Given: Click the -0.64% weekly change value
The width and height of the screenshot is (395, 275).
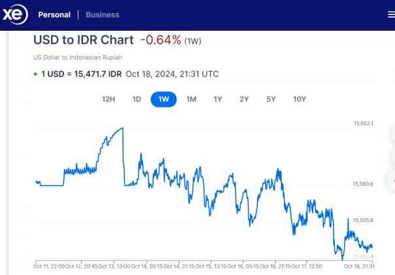Looking at the screenshot, I should coord(160,40).
